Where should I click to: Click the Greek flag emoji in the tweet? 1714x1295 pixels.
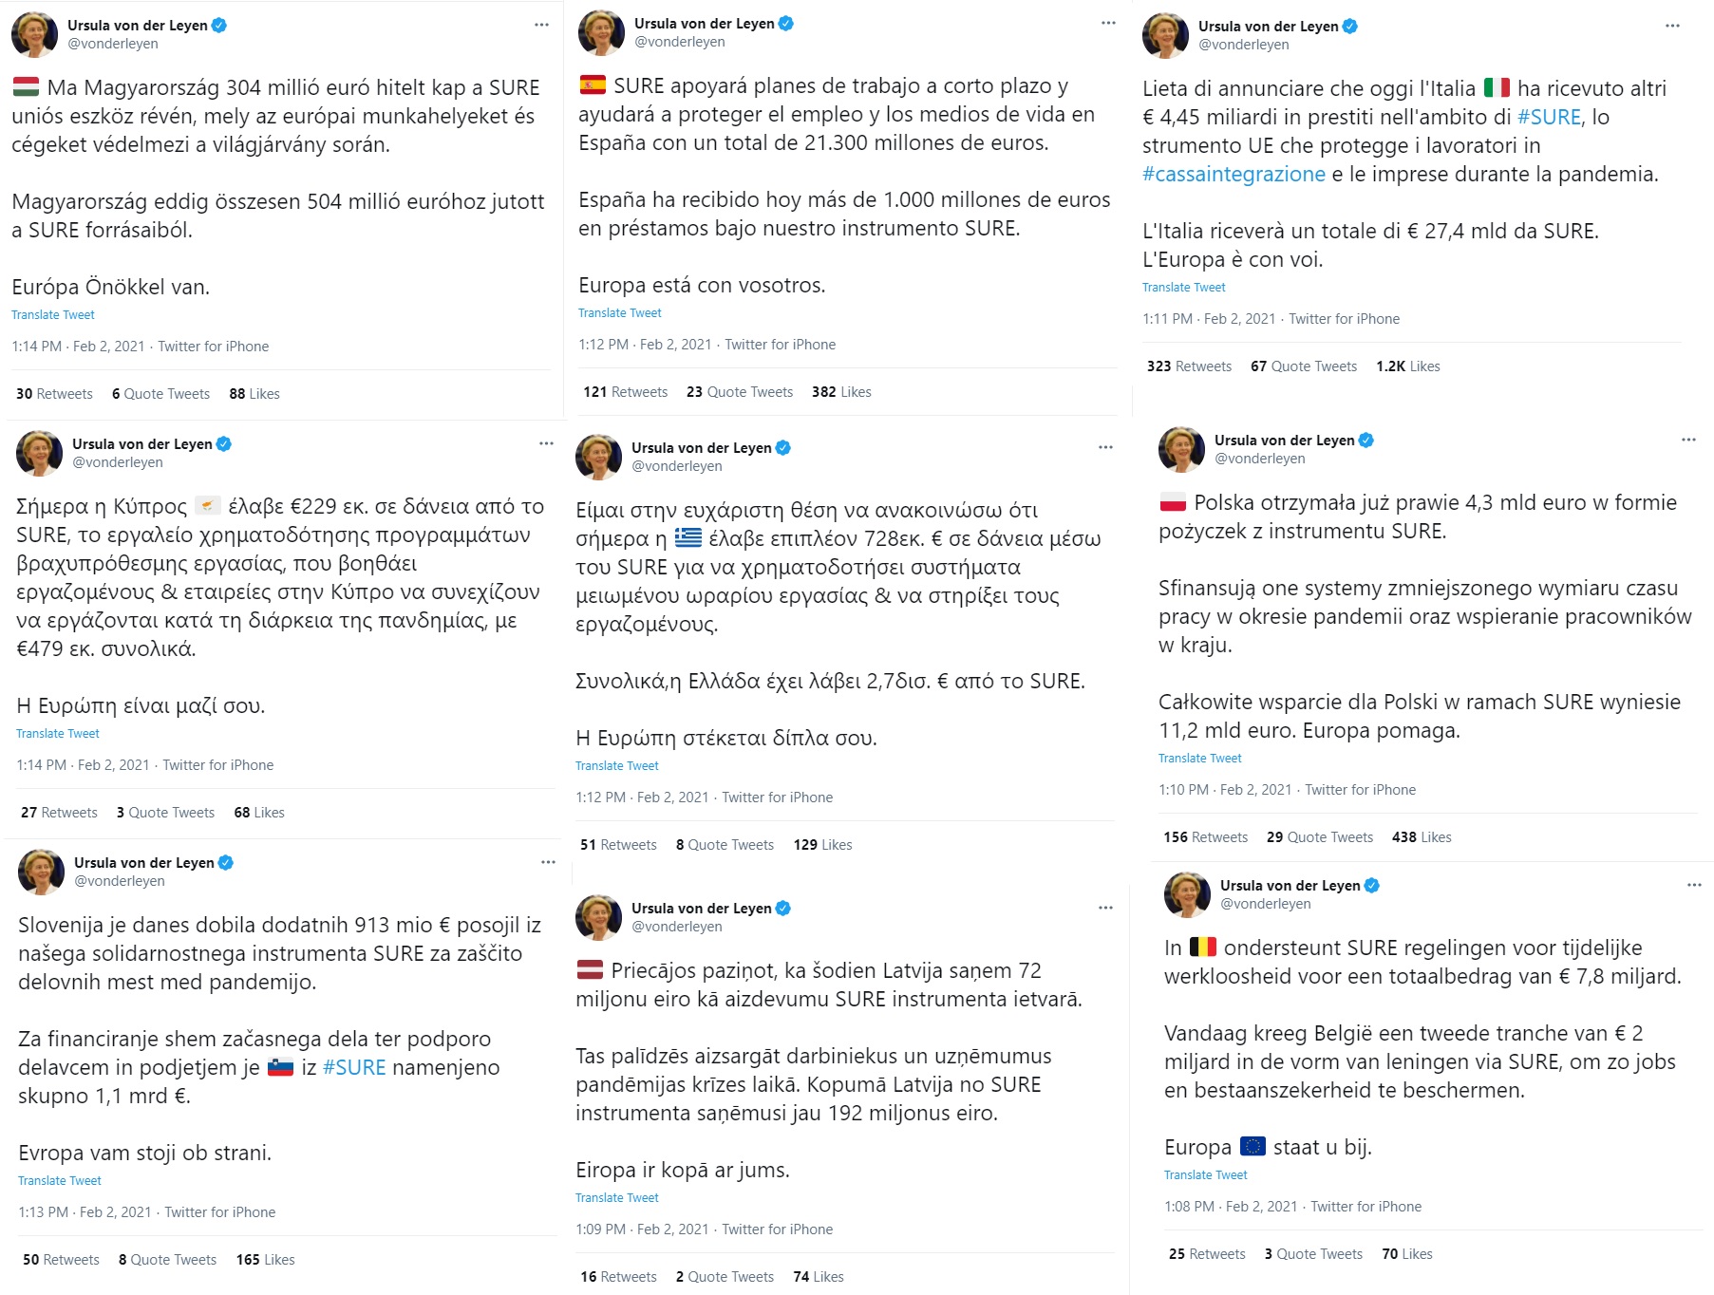(688, 538)
